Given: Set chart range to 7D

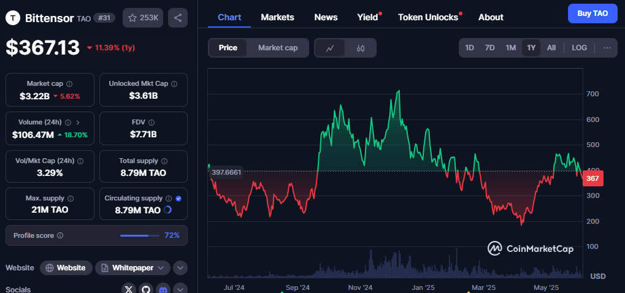Looking at the screenshot, I should pyautogui.click(x=489, y=48).
